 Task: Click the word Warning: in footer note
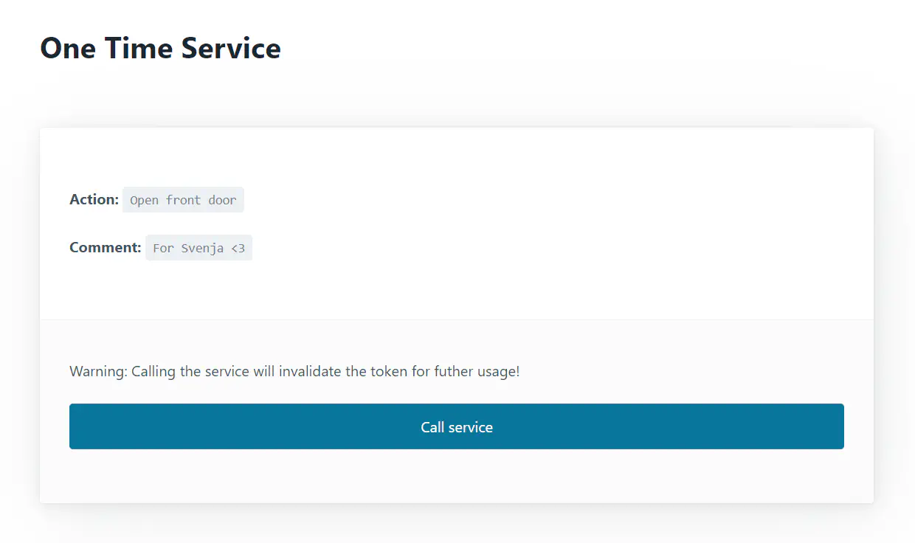pyautogui.click(x=99, y=371)
